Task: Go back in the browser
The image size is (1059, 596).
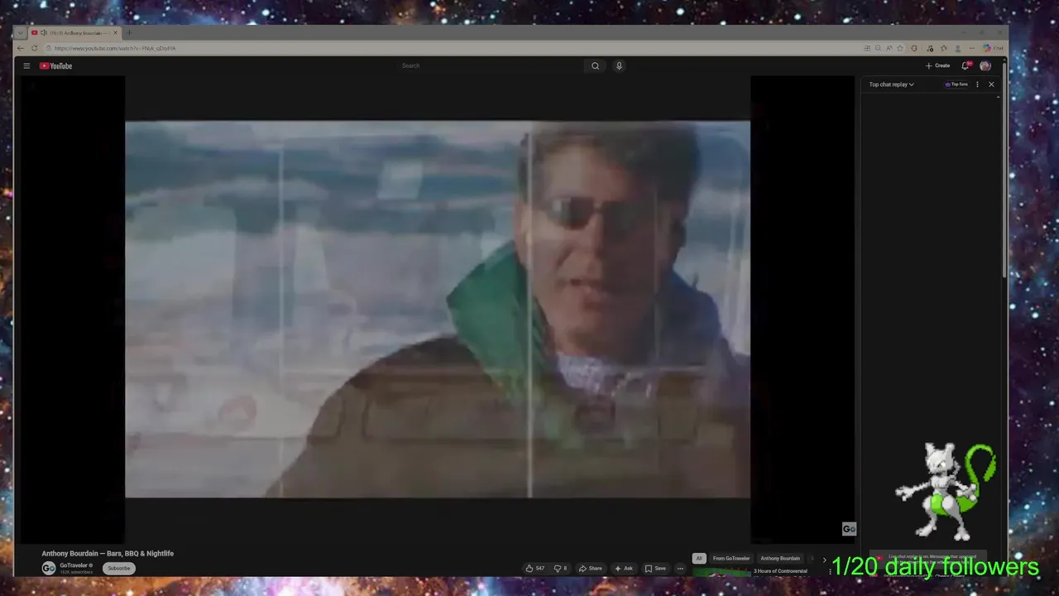Action: [x=20, y=48]
